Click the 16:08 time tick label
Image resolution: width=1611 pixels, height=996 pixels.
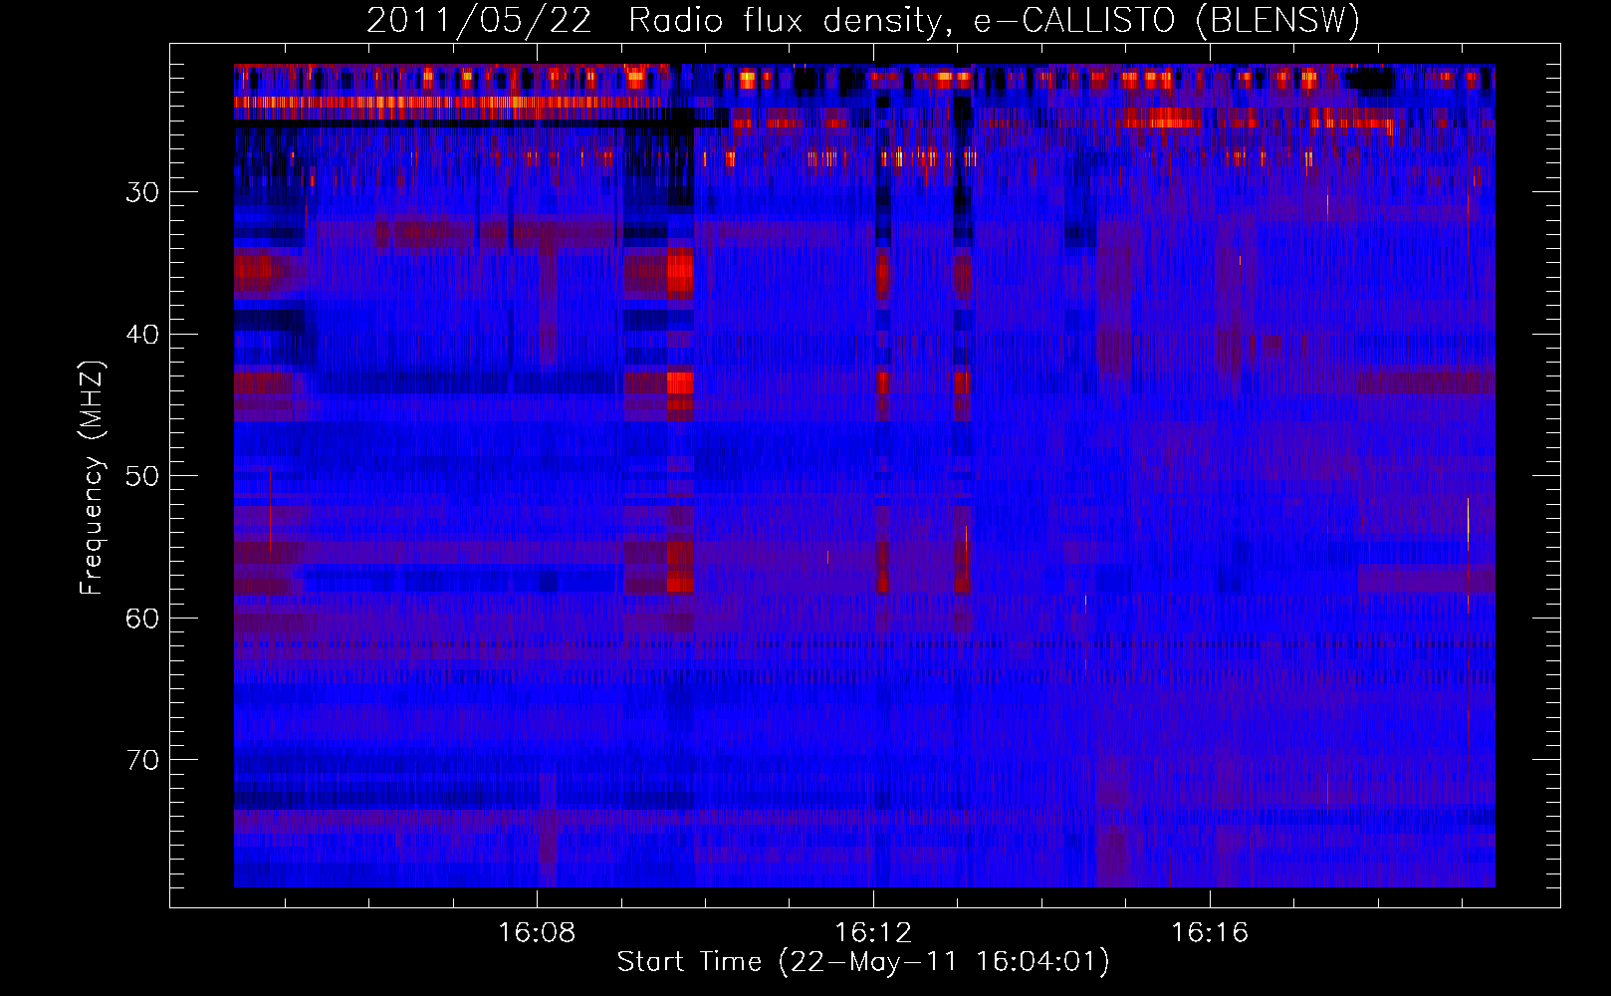[x=537, y=933]
